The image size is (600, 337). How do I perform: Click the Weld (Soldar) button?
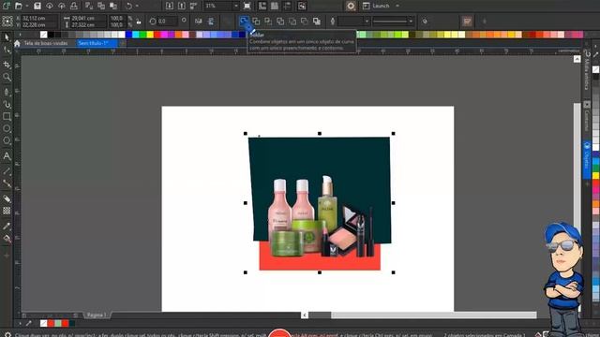click(x=244, y=21)
